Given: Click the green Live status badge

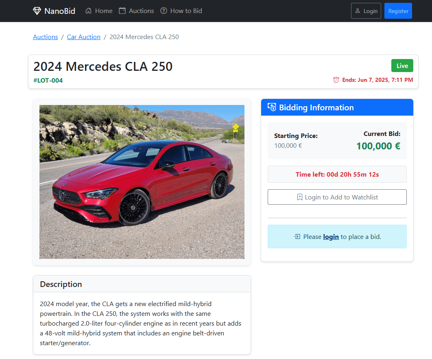Looking at the screenshot, I should point(402,66).
